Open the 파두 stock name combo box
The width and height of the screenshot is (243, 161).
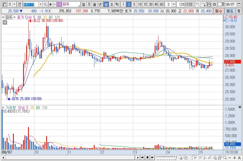[x=69, y=4]
